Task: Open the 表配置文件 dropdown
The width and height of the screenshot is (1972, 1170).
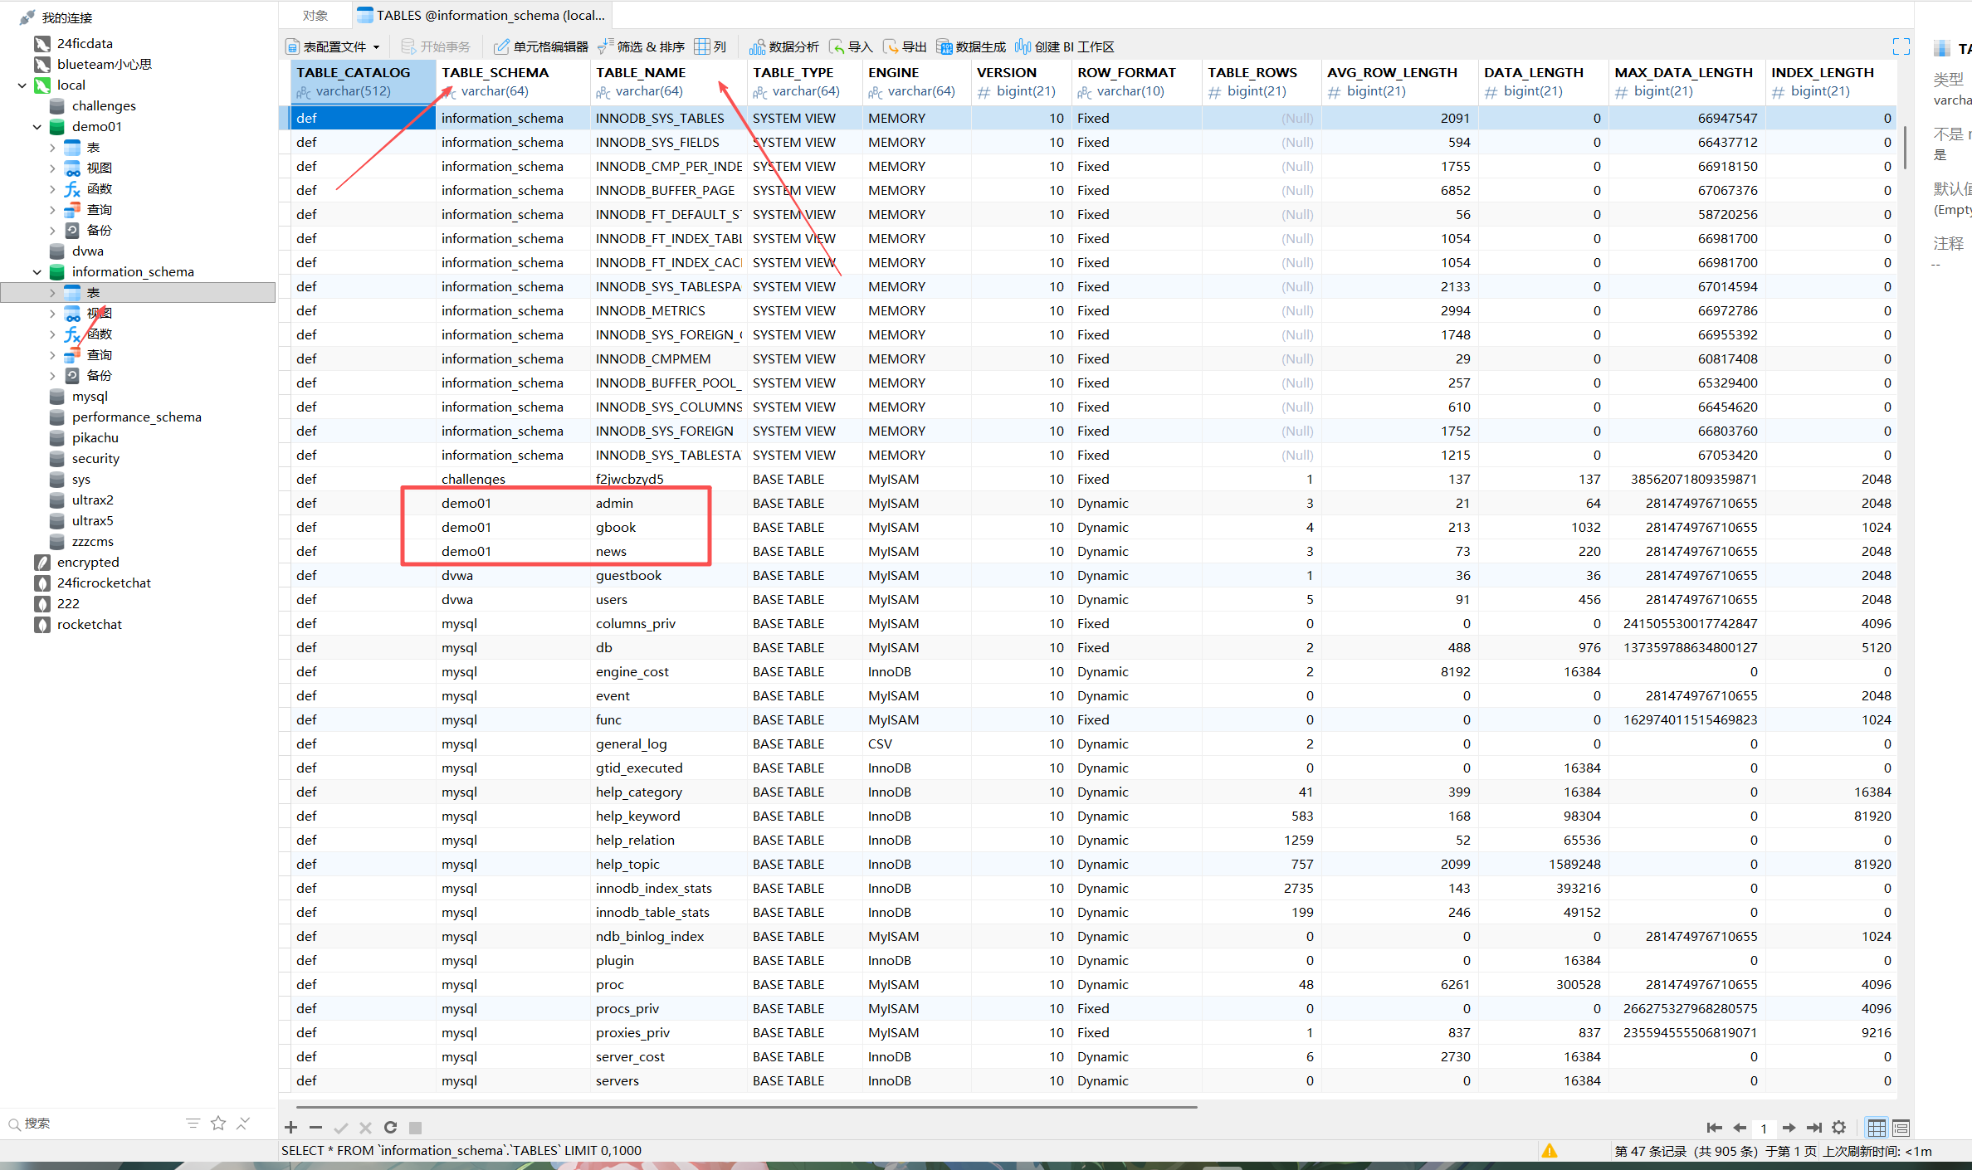Action: click(333, 46)
